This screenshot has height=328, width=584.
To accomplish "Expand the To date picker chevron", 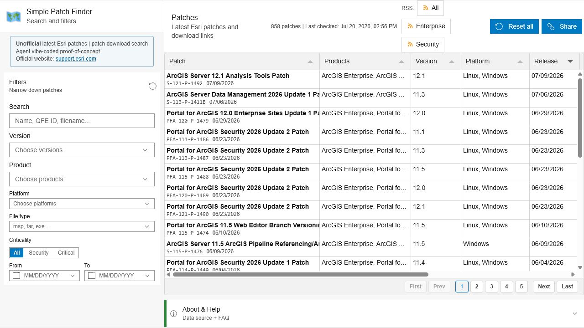I will click(x=147, y=276).
